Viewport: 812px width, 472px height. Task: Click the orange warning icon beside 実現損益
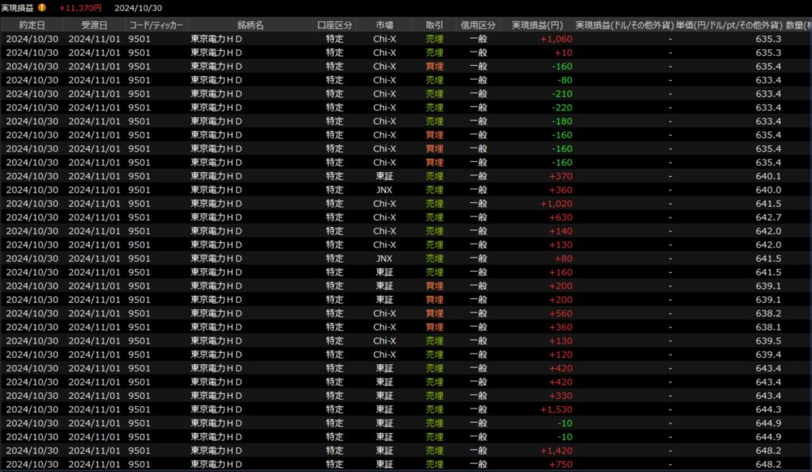42,8
